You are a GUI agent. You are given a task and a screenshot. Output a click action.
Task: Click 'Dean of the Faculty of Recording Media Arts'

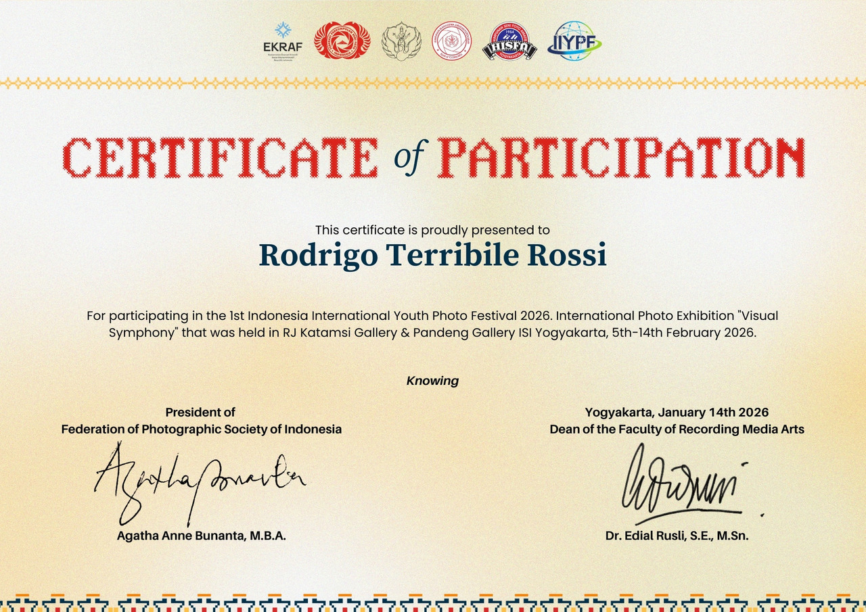(677, 429)
